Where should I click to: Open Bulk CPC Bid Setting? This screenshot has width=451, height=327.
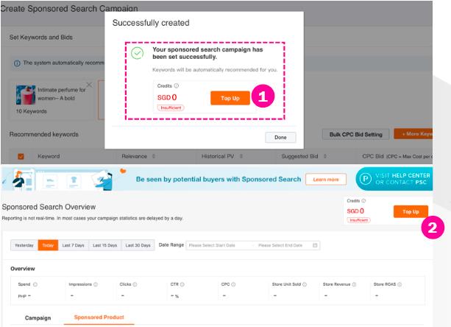[355, 134]
